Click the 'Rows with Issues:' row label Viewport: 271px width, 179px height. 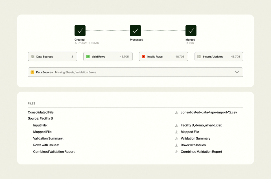[46, 145]
